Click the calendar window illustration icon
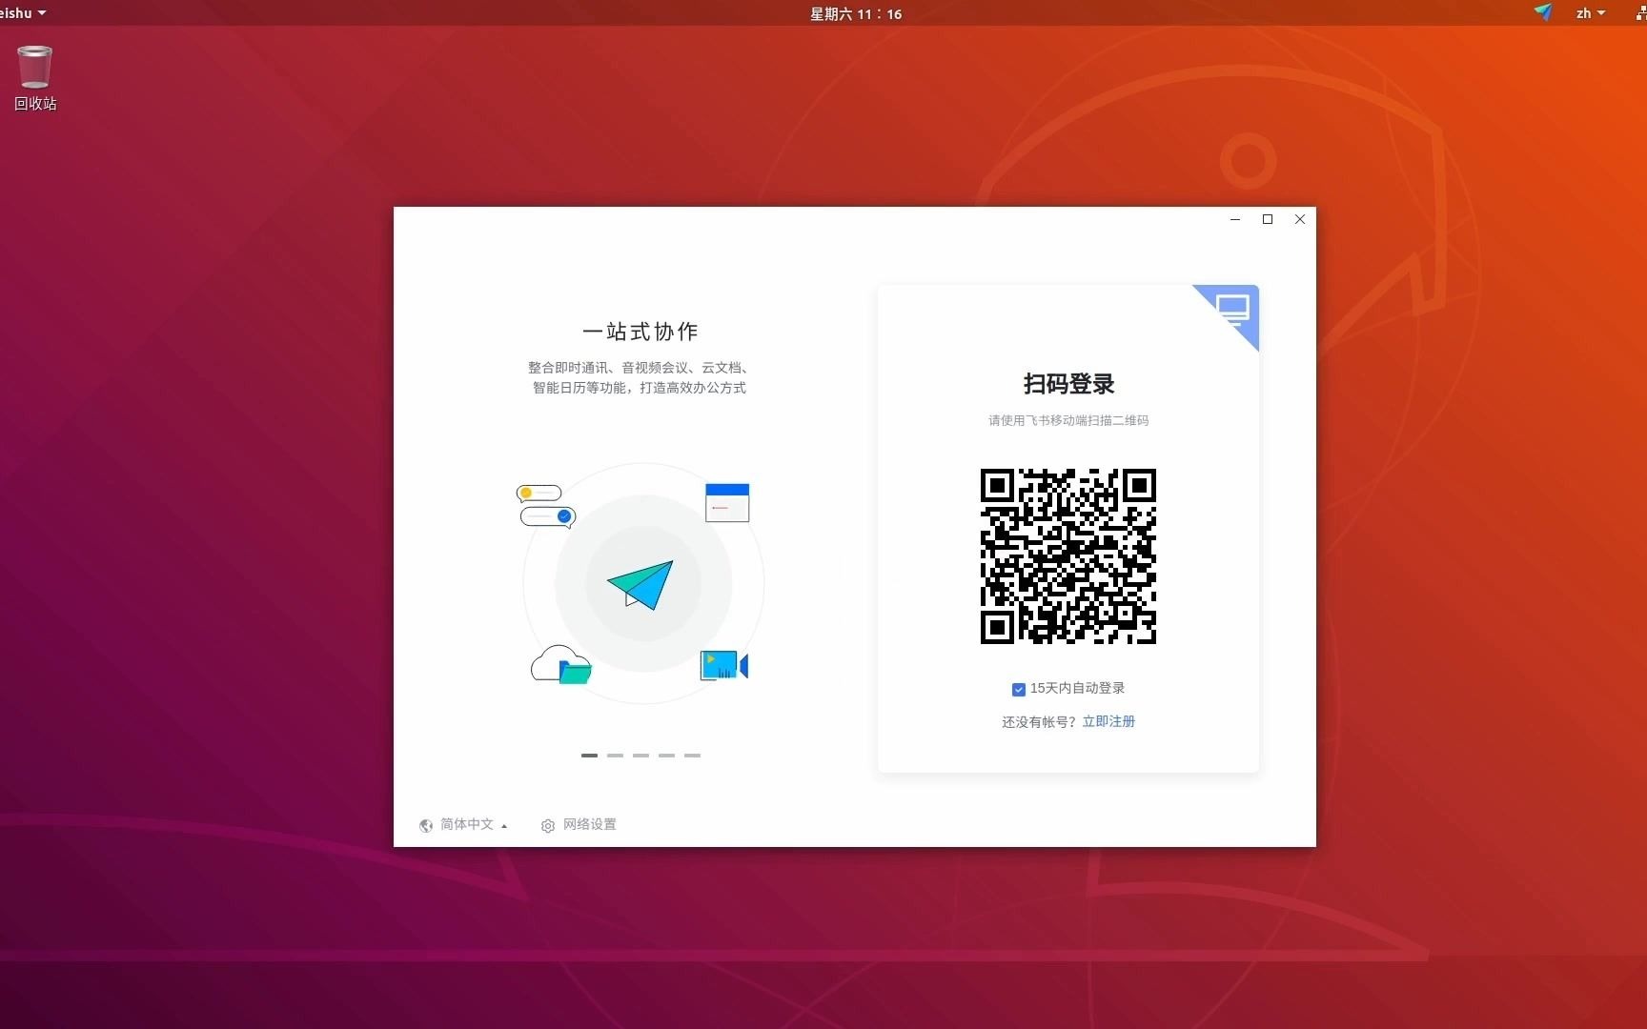 coord(727,502)
